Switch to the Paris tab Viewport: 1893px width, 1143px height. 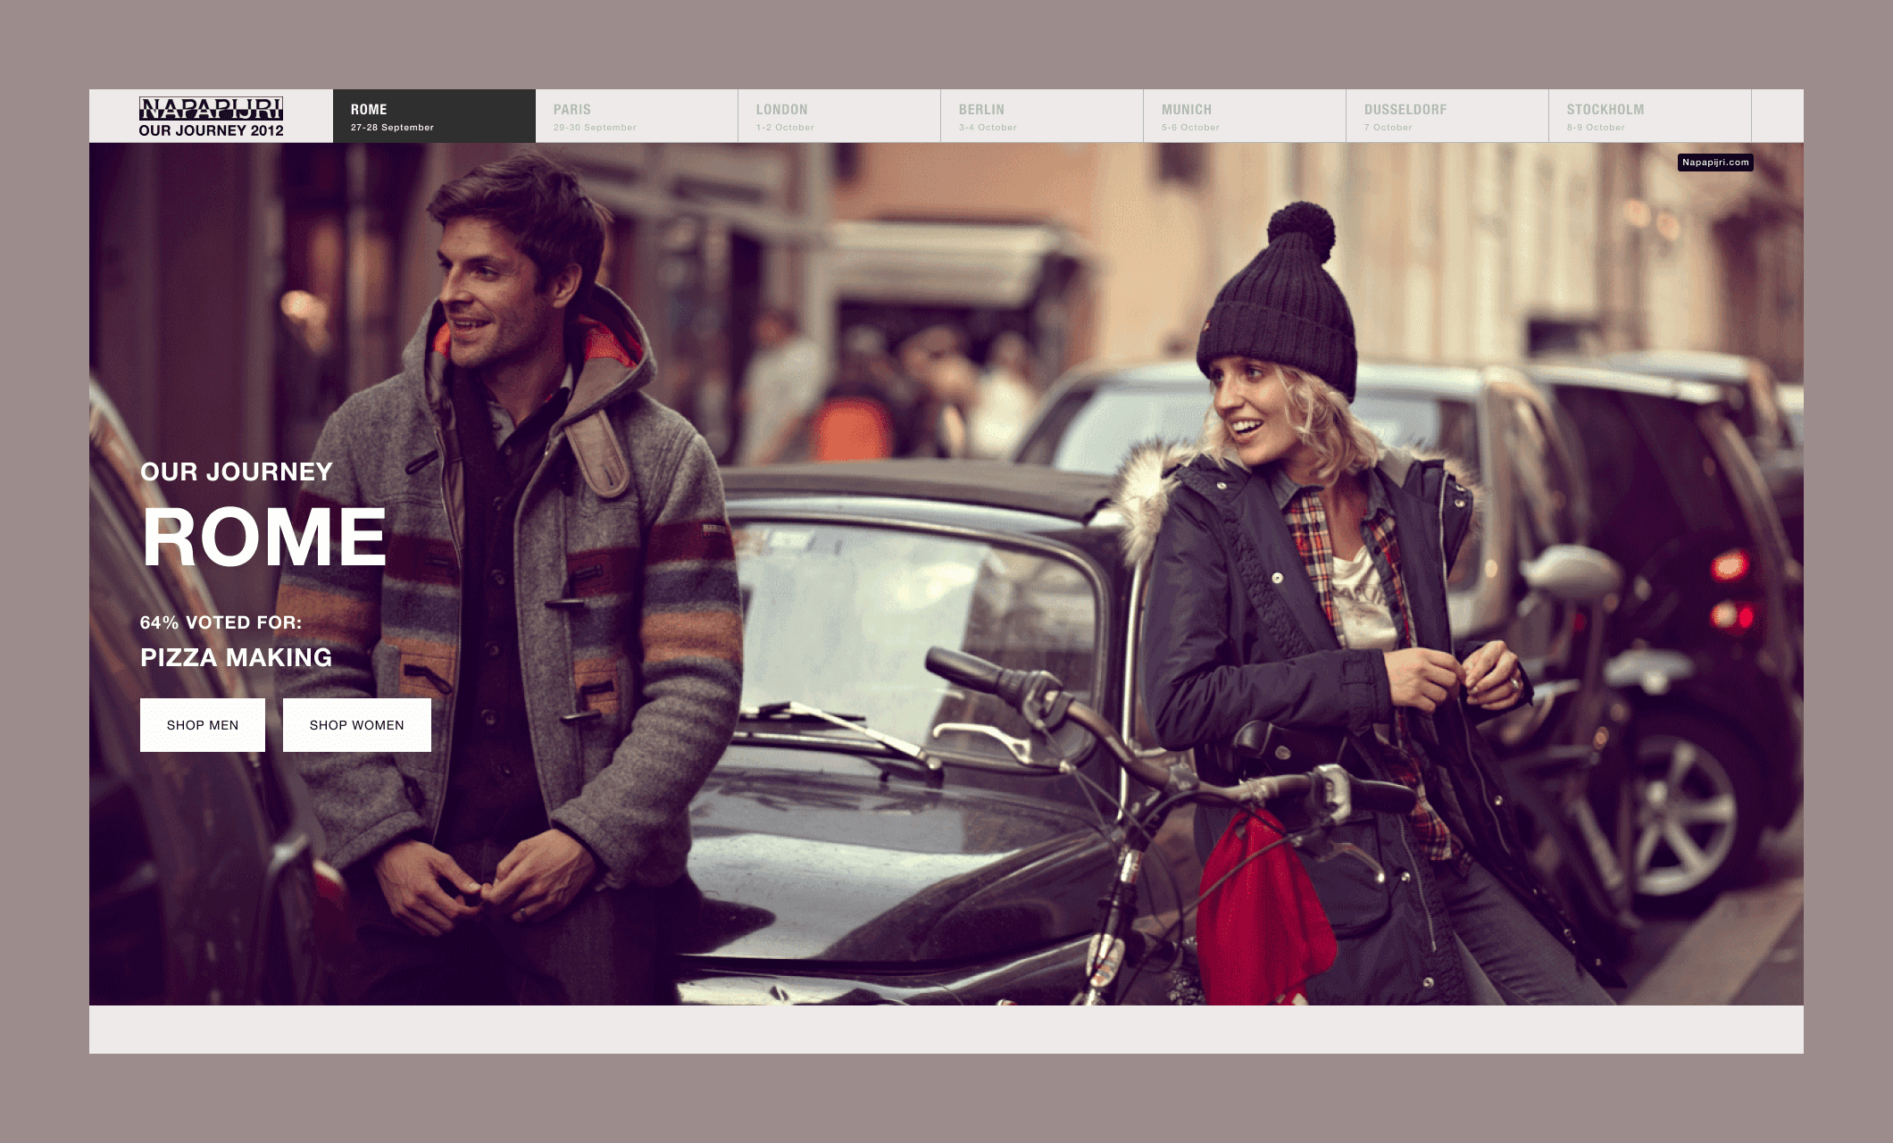(x=636, y=116)
